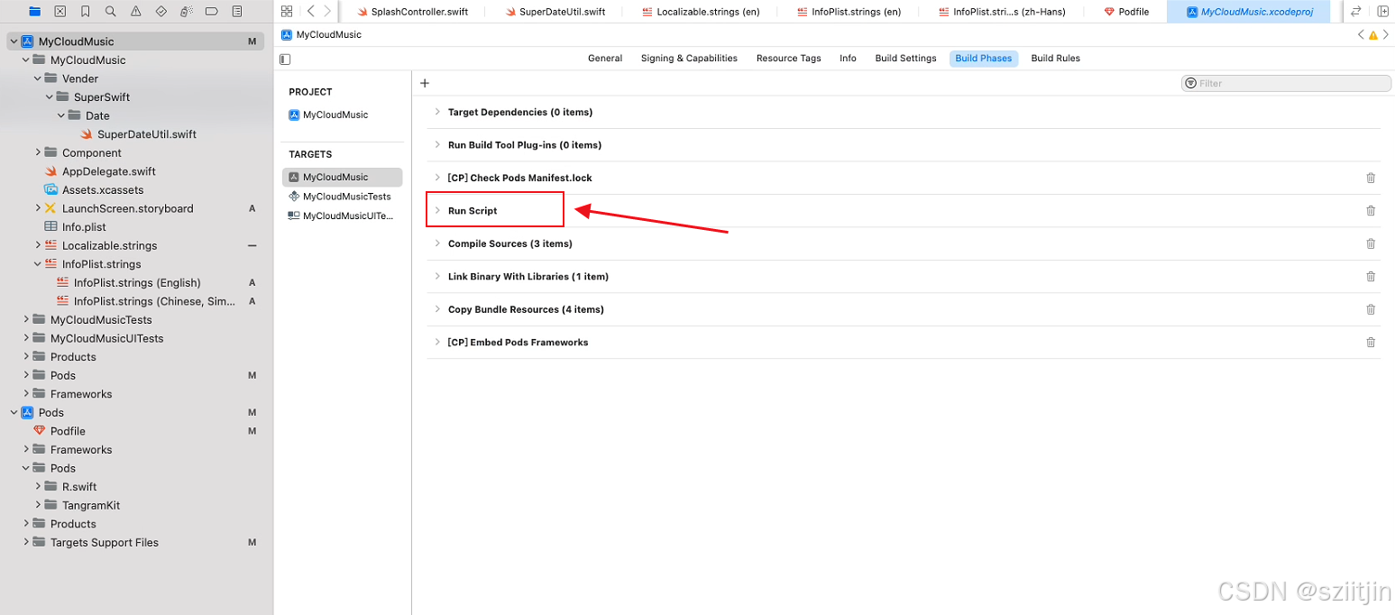The width and height of the screenshot is (1395, 615).
Task: Open the Resource Tags tab
Action: (x=789, y=59)
